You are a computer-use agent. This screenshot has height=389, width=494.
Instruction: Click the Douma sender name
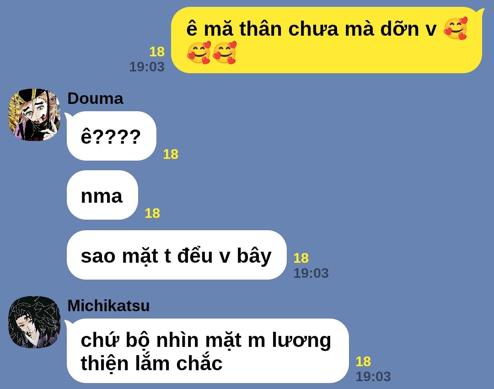(95, 98)
